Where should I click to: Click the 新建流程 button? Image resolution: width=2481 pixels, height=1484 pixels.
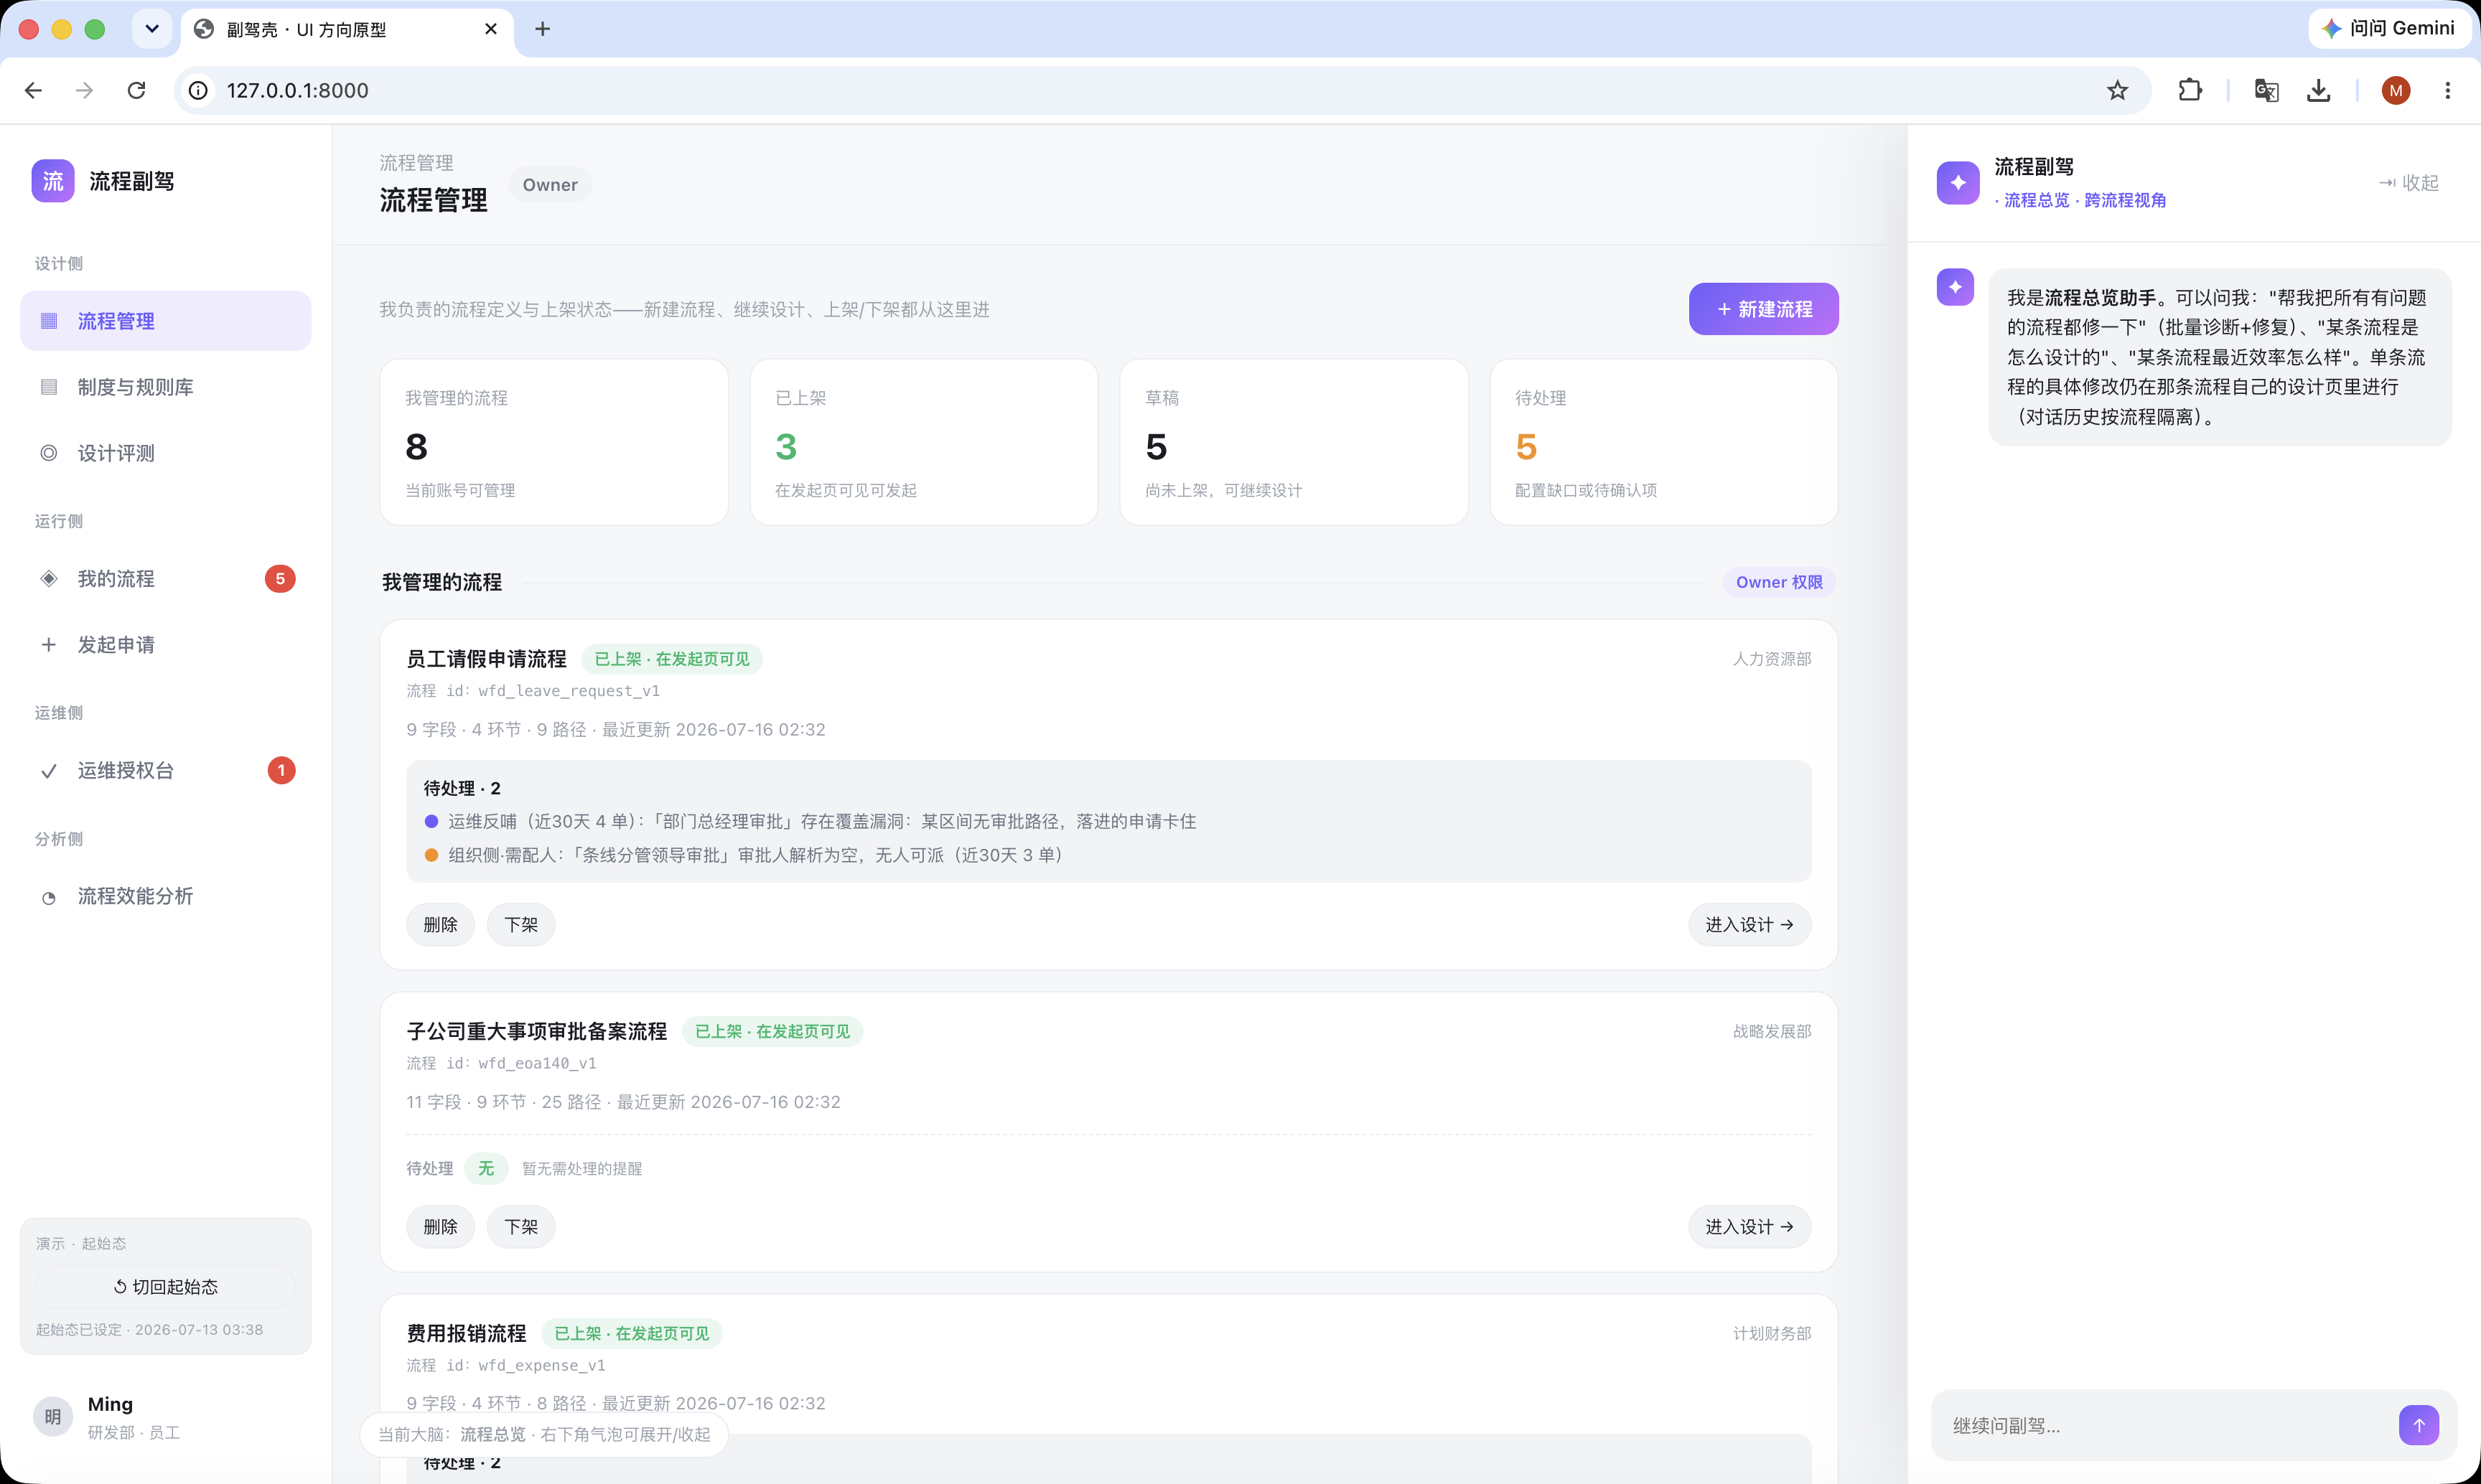point(1764,309)
